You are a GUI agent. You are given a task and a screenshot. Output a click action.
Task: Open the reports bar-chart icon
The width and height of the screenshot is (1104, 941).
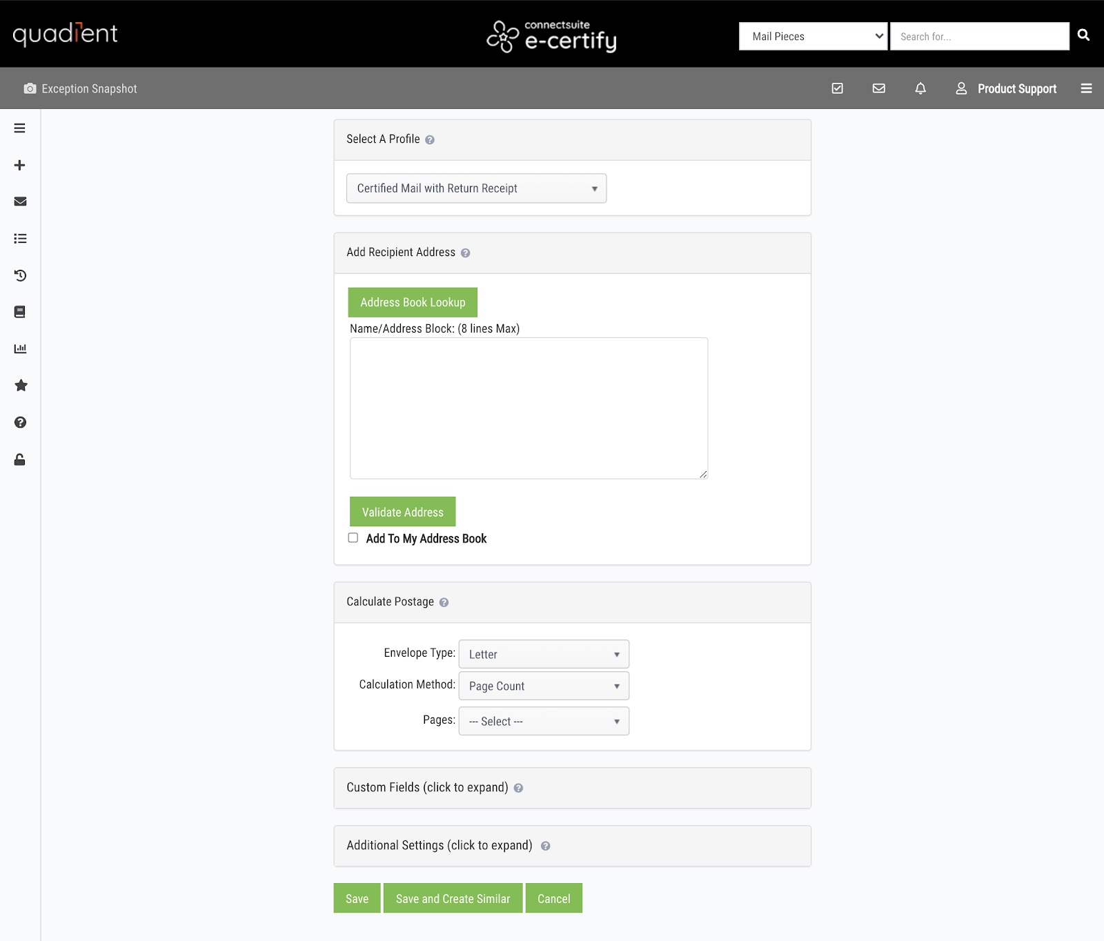[19, 348]
